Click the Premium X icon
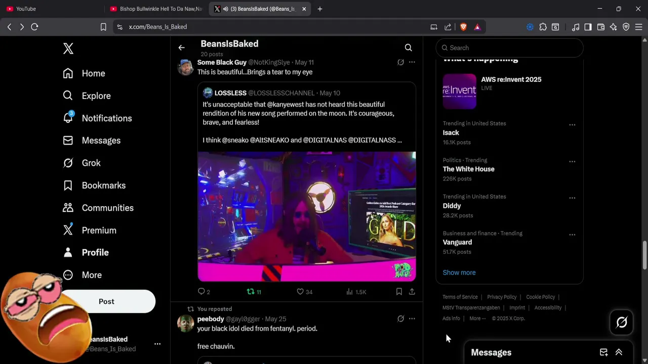Screen dimensions: 648x364 [68, 230]
